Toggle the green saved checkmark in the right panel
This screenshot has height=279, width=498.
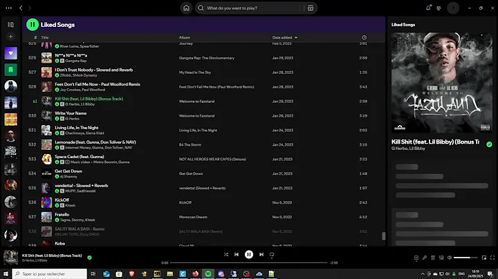[489, 144]
